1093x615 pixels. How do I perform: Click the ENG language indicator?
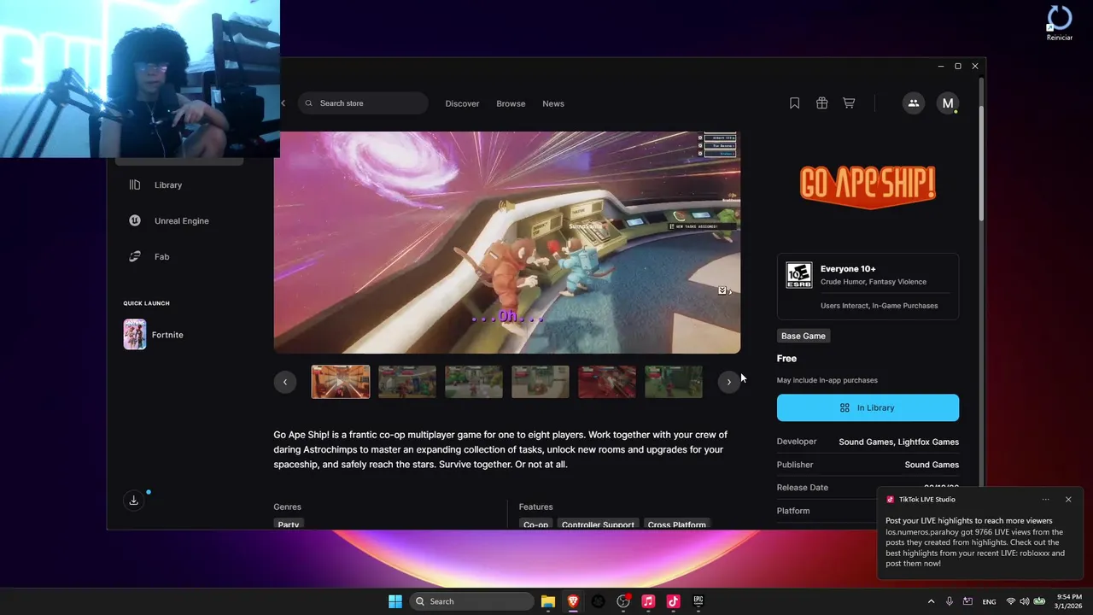pos(989,602)
